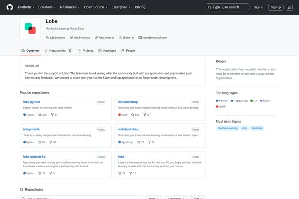
Task: Click the fork count on iOS-bootstrap
Action: pyautogui.click(x=147, y=115)
